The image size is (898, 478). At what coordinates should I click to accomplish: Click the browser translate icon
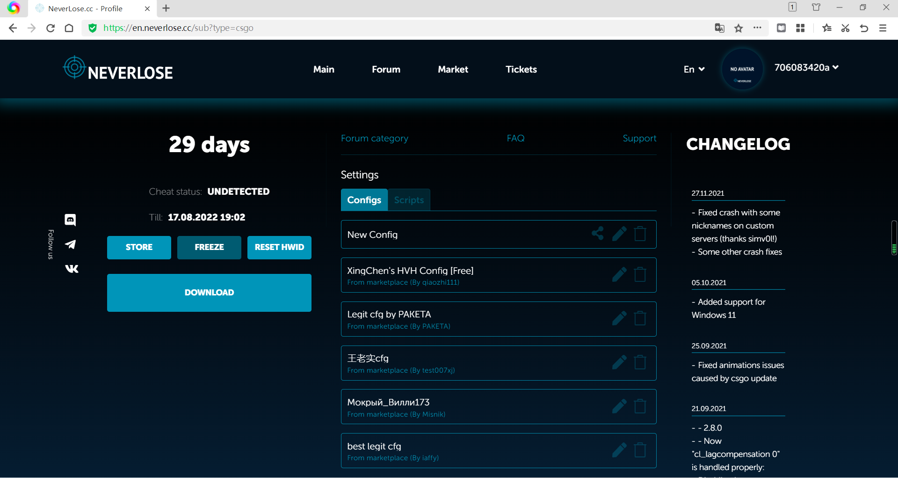(x=719, y=28)
